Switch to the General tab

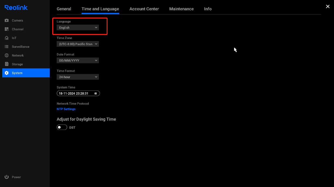[64, 9]
